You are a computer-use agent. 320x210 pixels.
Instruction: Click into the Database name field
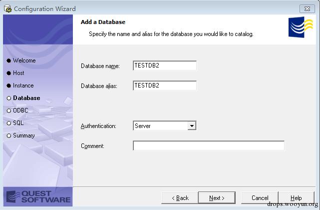coord(165,65)
